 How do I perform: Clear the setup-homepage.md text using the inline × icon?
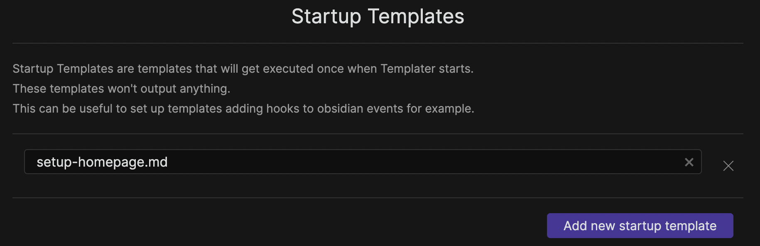(x=689, y=162)
